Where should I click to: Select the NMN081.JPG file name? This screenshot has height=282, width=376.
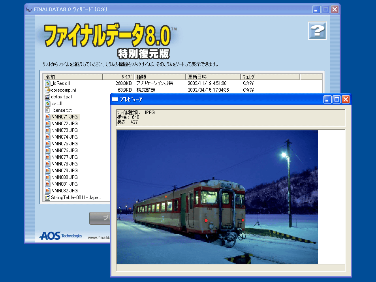(64, 184)
